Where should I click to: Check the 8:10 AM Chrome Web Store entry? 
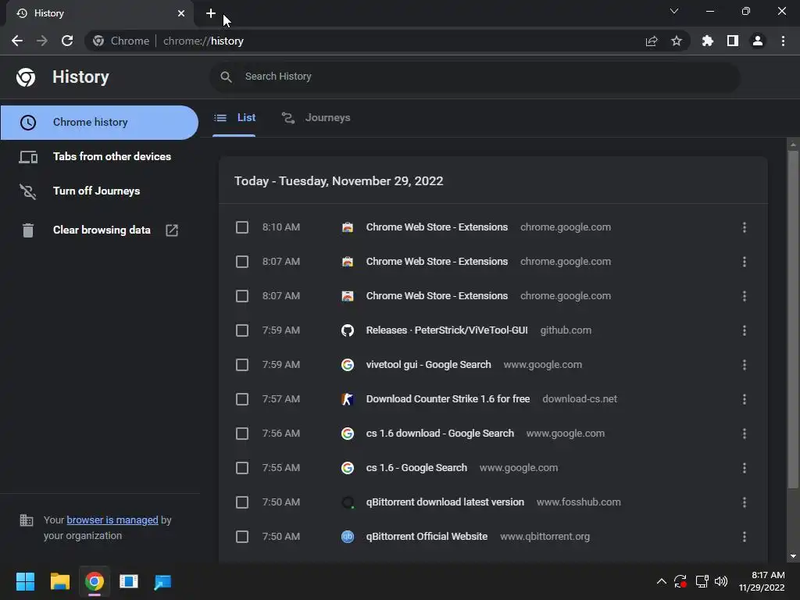(x=242, y=227)
